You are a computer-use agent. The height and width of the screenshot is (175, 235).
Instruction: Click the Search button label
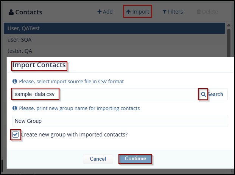pos(216,94)
